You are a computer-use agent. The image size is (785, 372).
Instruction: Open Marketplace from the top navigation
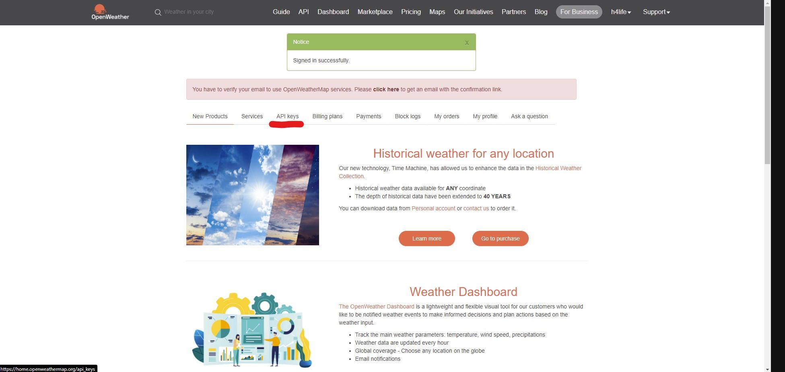375,12
